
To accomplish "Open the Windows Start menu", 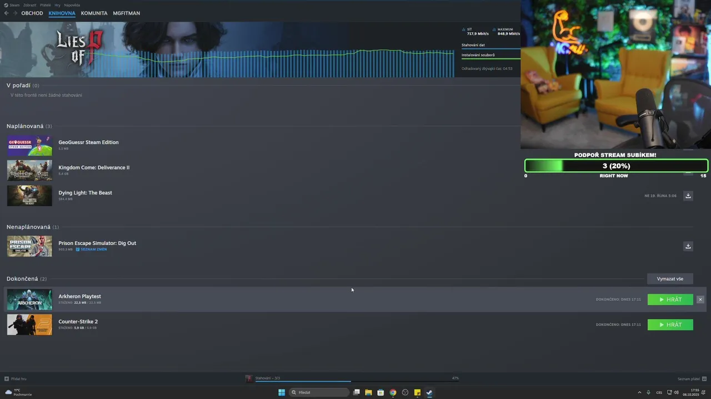I will coord(282,392).
